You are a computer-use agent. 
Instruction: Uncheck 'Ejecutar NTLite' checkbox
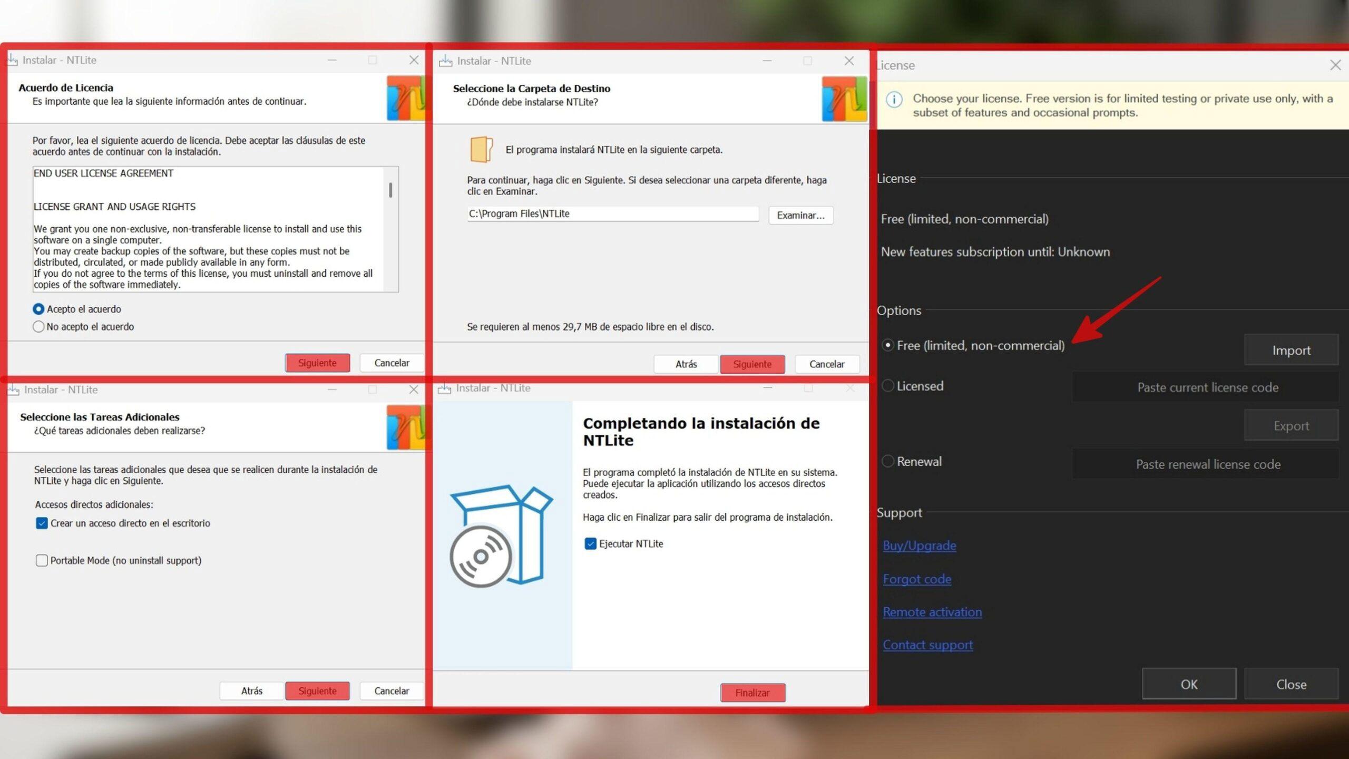[x=590, y=543]
